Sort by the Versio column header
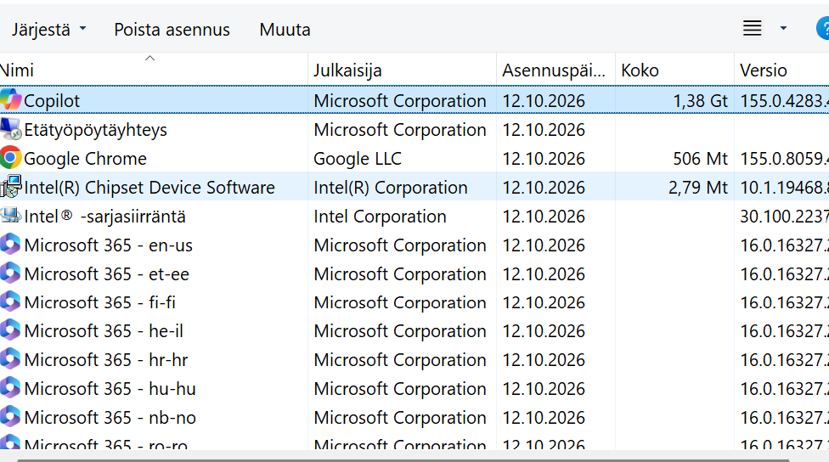This screenshot has height=462, width=829. point(781,70)
